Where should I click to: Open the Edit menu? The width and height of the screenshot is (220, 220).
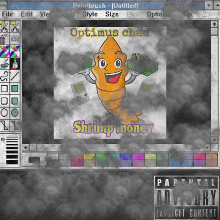27,14
